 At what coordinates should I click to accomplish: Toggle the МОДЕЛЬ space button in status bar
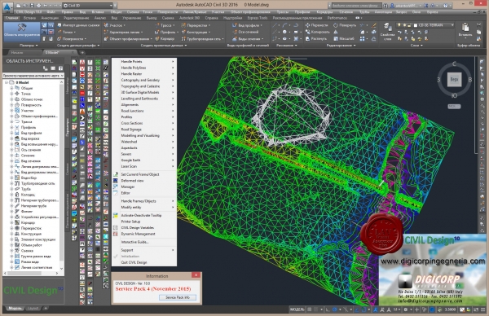point(297,309)
